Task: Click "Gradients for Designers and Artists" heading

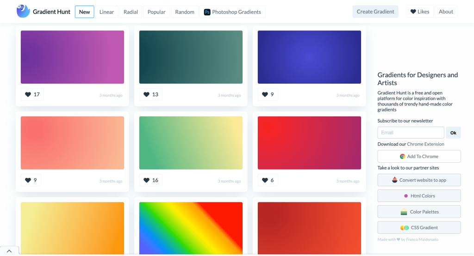Action: click(x=418, y=79)
